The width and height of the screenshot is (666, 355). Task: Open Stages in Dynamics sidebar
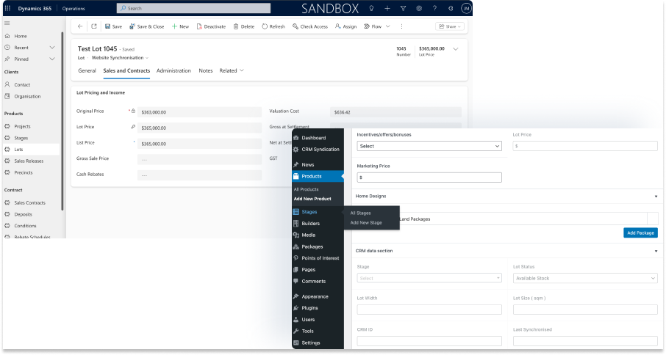pos(21,138)
